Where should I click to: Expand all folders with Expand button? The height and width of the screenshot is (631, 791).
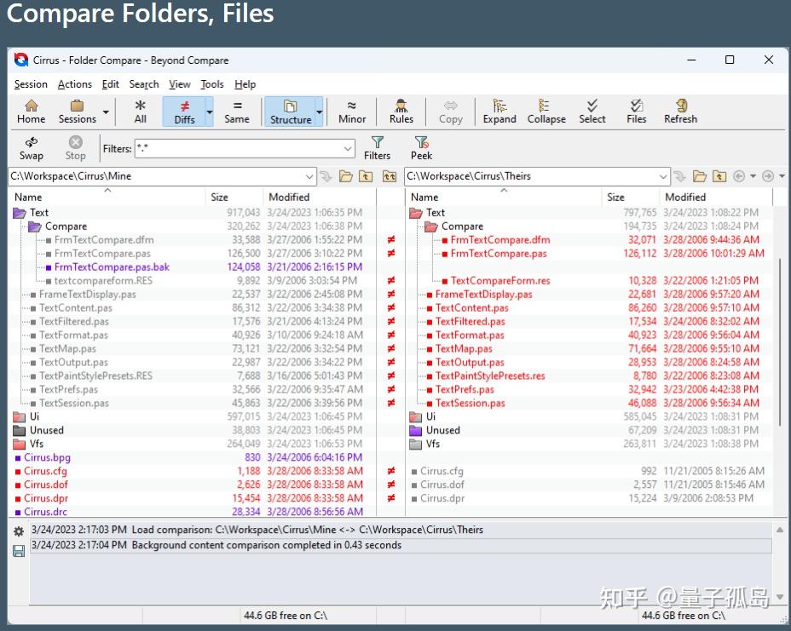click(499, 112)
